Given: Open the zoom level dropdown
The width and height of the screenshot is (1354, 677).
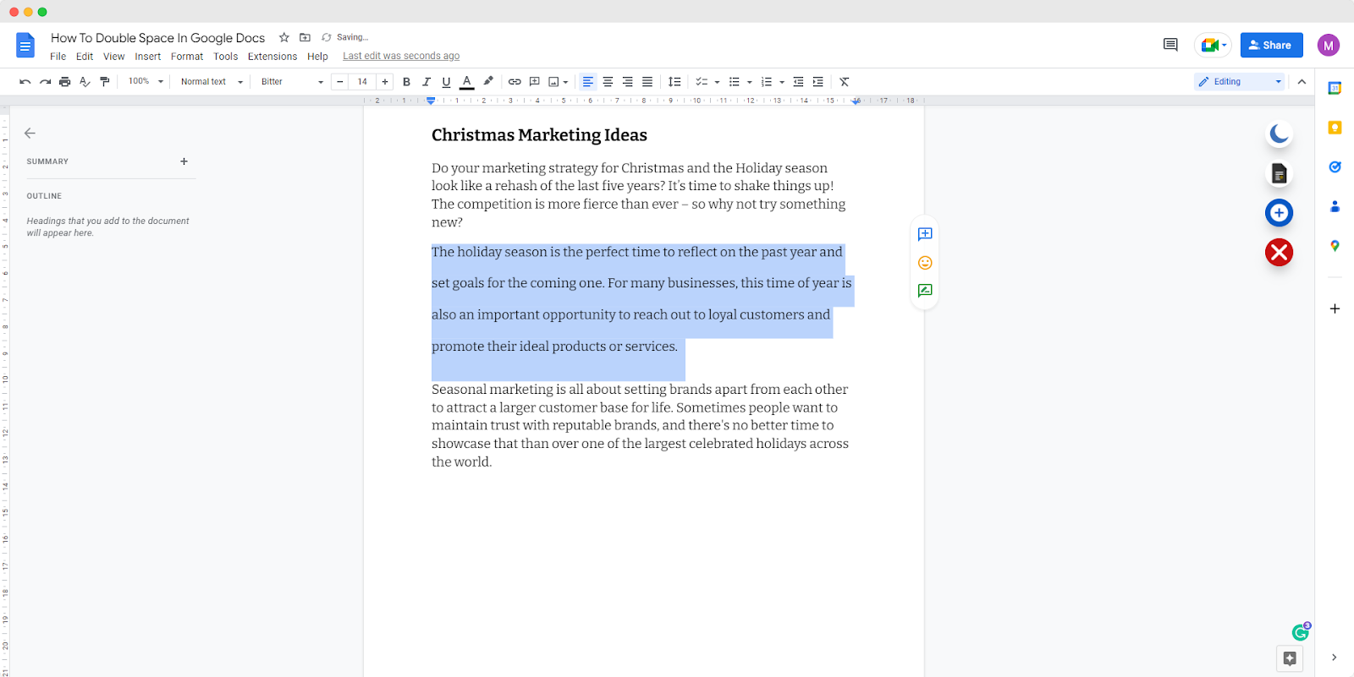Looking at the screenshot, I should click(x=146, y=82).
